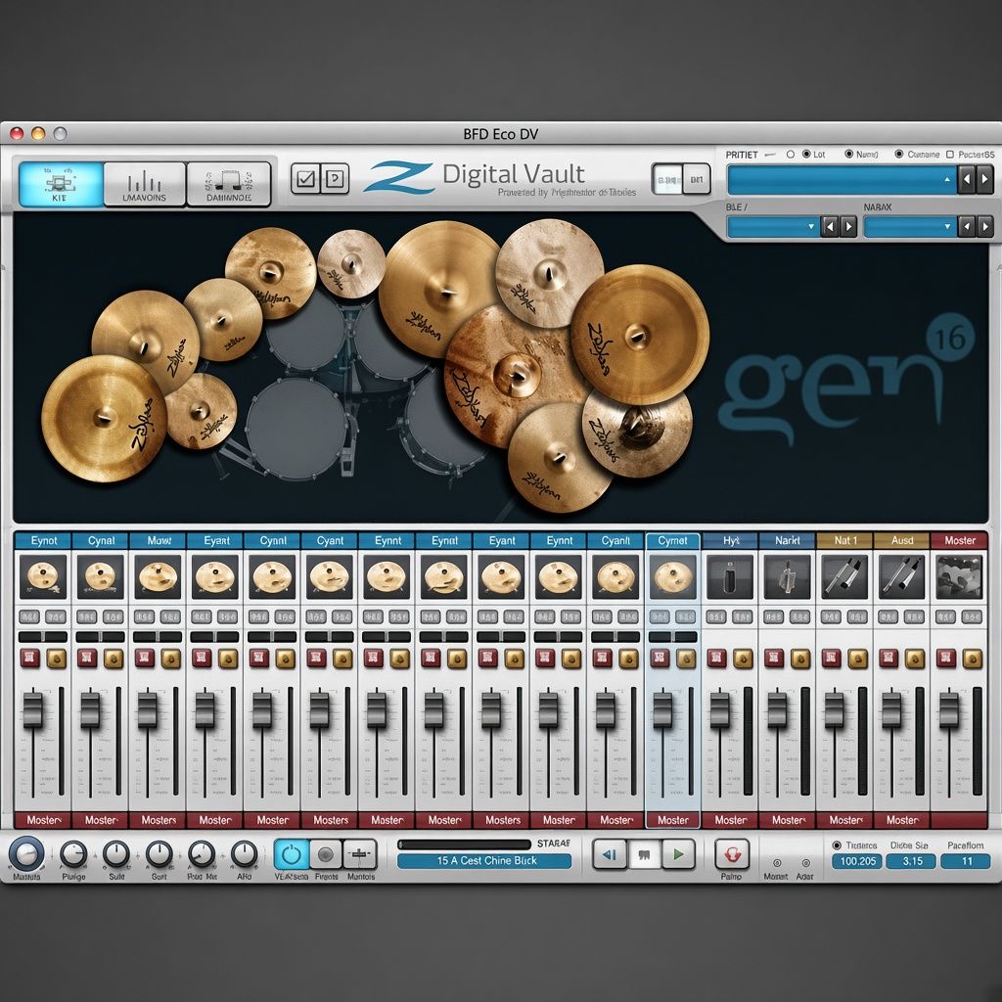Click the 100.205 tempo field

[857, 861]
